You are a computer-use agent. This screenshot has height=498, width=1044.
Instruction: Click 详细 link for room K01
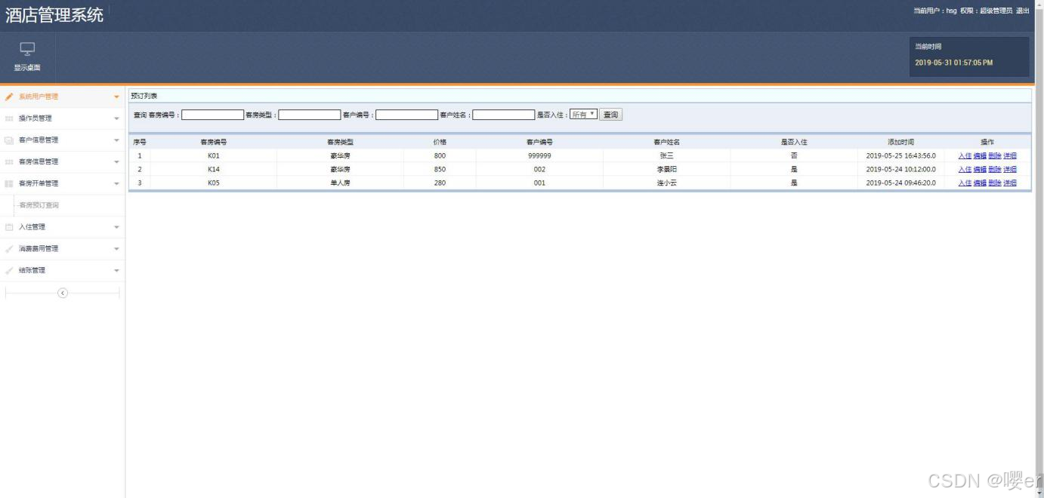pyautogui.click(x=1010, y=155)
